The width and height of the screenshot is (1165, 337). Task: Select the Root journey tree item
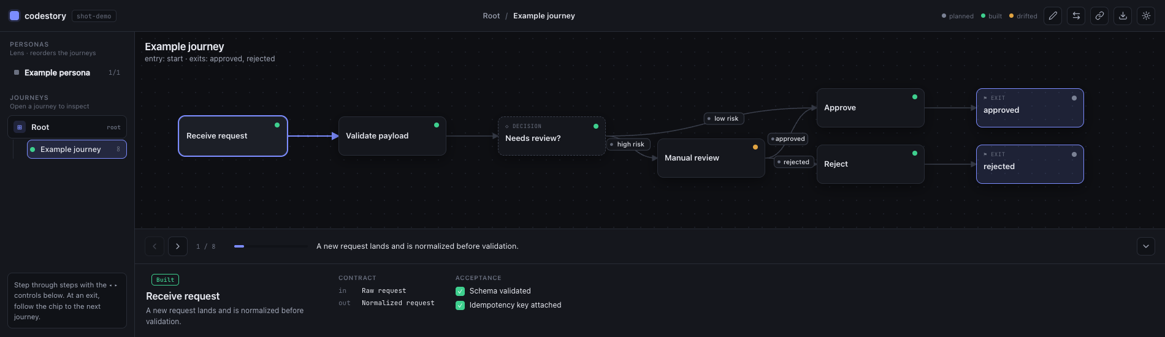coord(67,127)
